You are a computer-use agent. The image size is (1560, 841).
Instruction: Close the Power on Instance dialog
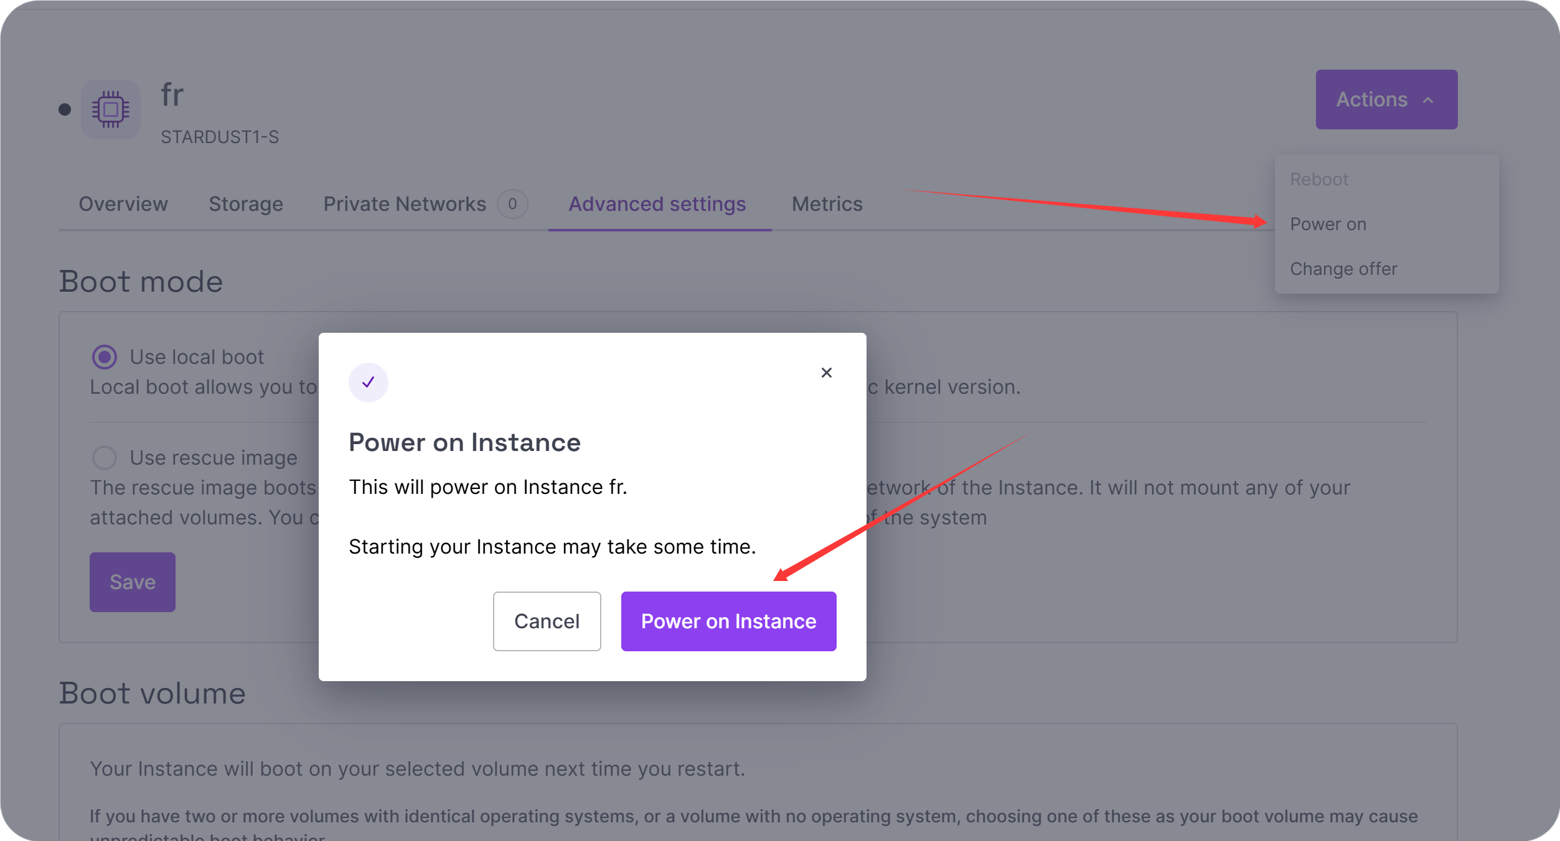pos(826,372)
